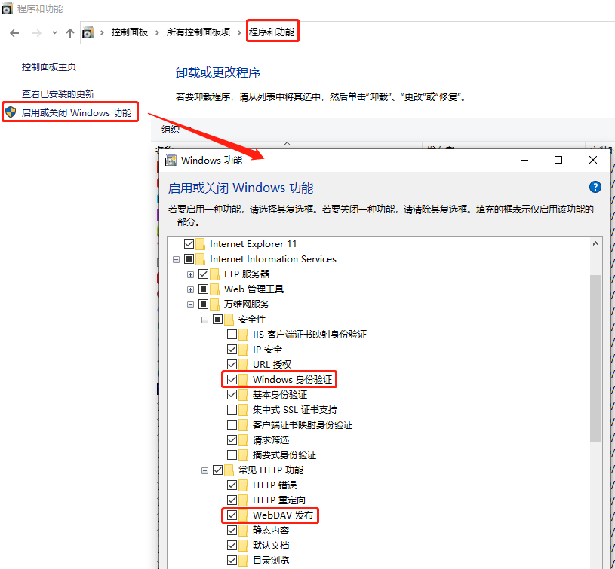
Task: Collapse the 常见 HTTP 功能 node
Action: tap(204, 471)
